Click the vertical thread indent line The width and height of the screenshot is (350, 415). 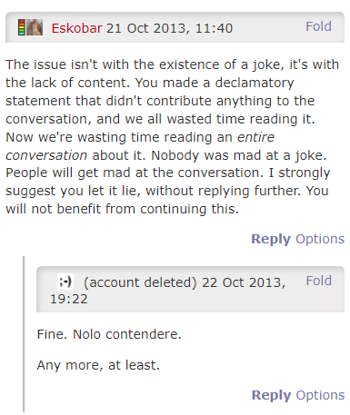(24, 334)
